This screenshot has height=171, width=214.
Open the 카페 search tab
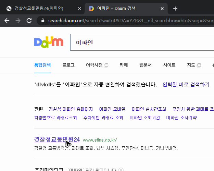pos(124,65)
